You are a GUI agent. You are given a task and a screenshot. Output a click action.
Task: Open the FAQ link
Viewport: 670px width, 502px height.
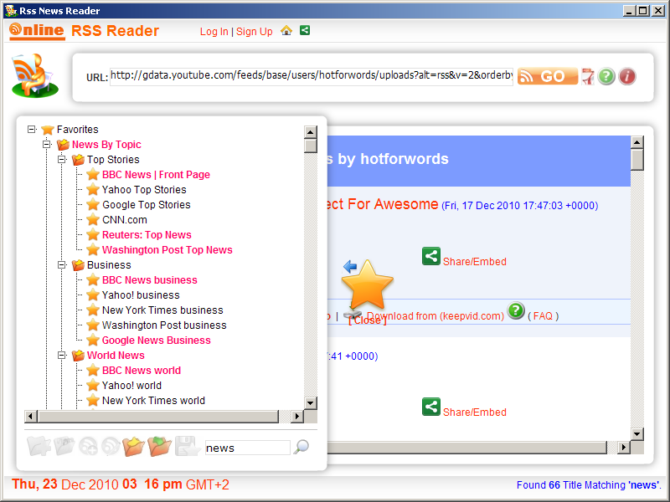pos(543,316)
